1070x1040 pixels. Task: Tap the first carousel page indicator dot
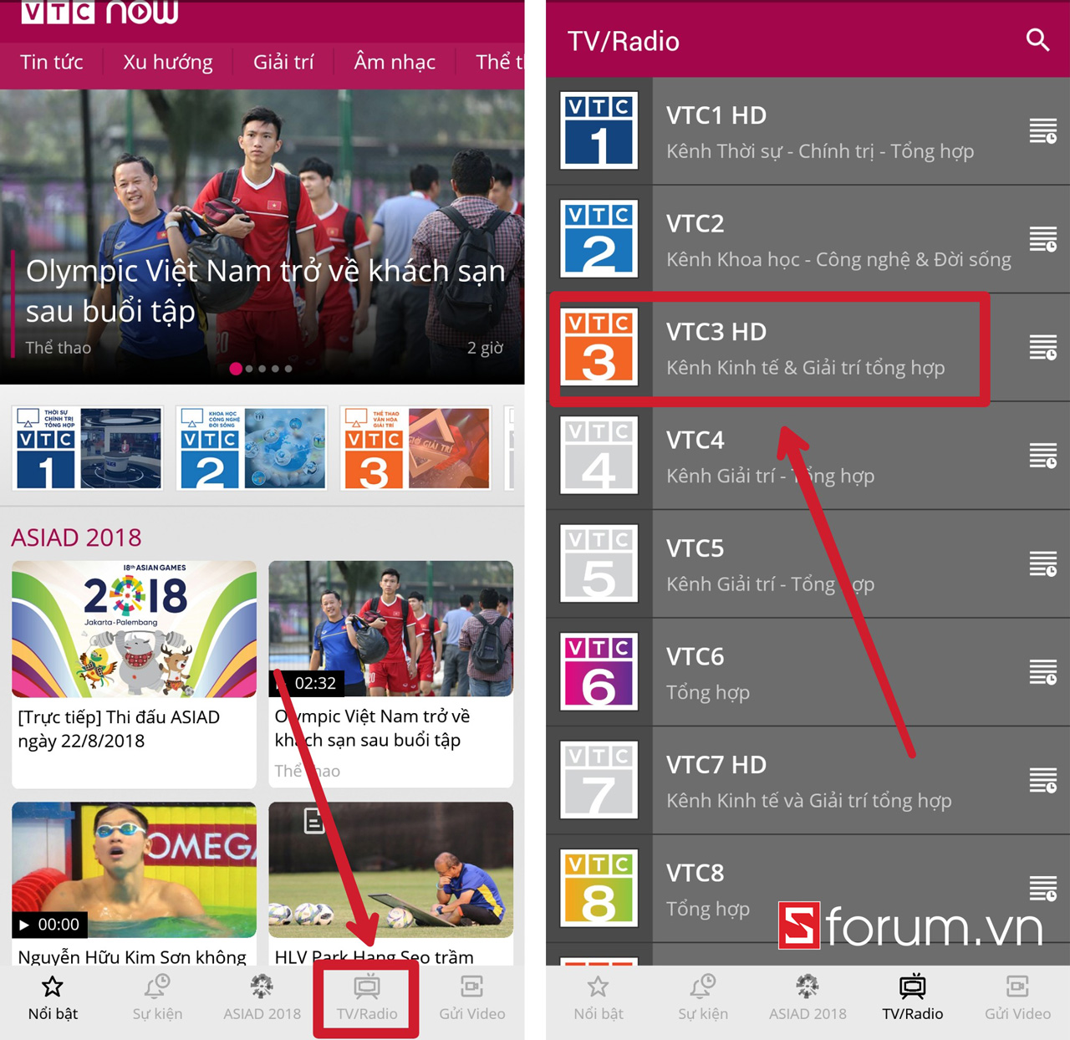(236, 369)
